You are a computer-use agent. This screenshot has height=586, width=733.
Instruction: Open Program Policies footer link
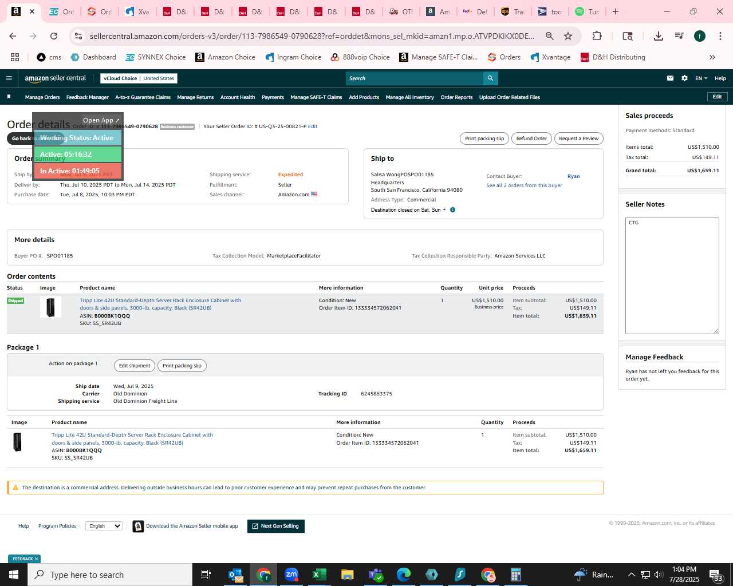coord(57,526)
